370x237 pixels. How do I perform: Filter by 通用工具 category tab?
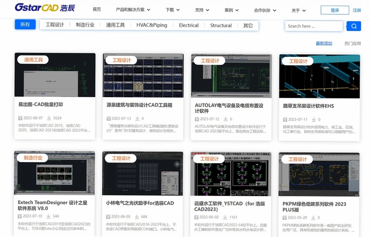click(x=115, y=25)
